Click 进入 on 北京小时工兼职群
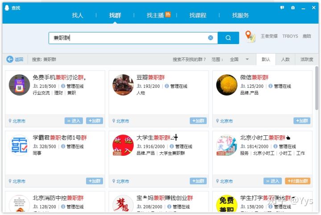This screenshot has height=215, width=321. coord(273,181)
